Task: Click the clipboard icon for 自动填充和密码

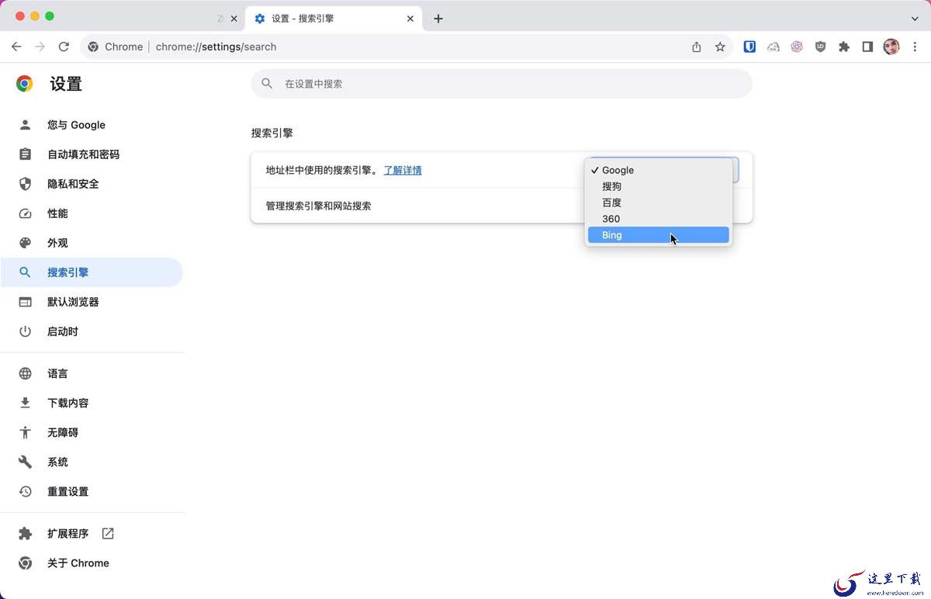Action: pyautogui.click(x=26, y=154)
